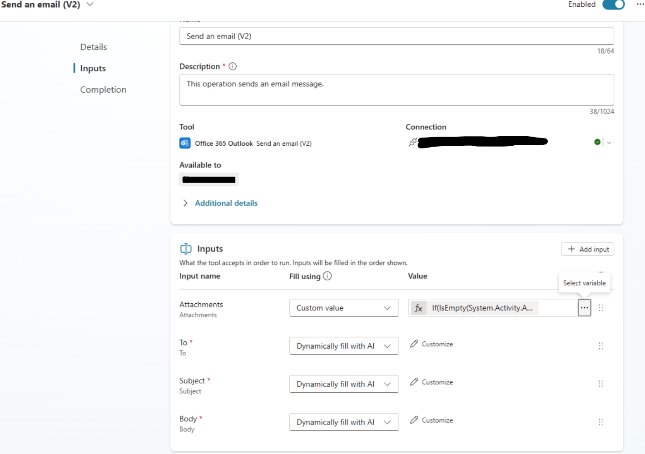Click Customize for the Subject input
The height and width of the screenshot is (454, 645).
click(432, 382)
